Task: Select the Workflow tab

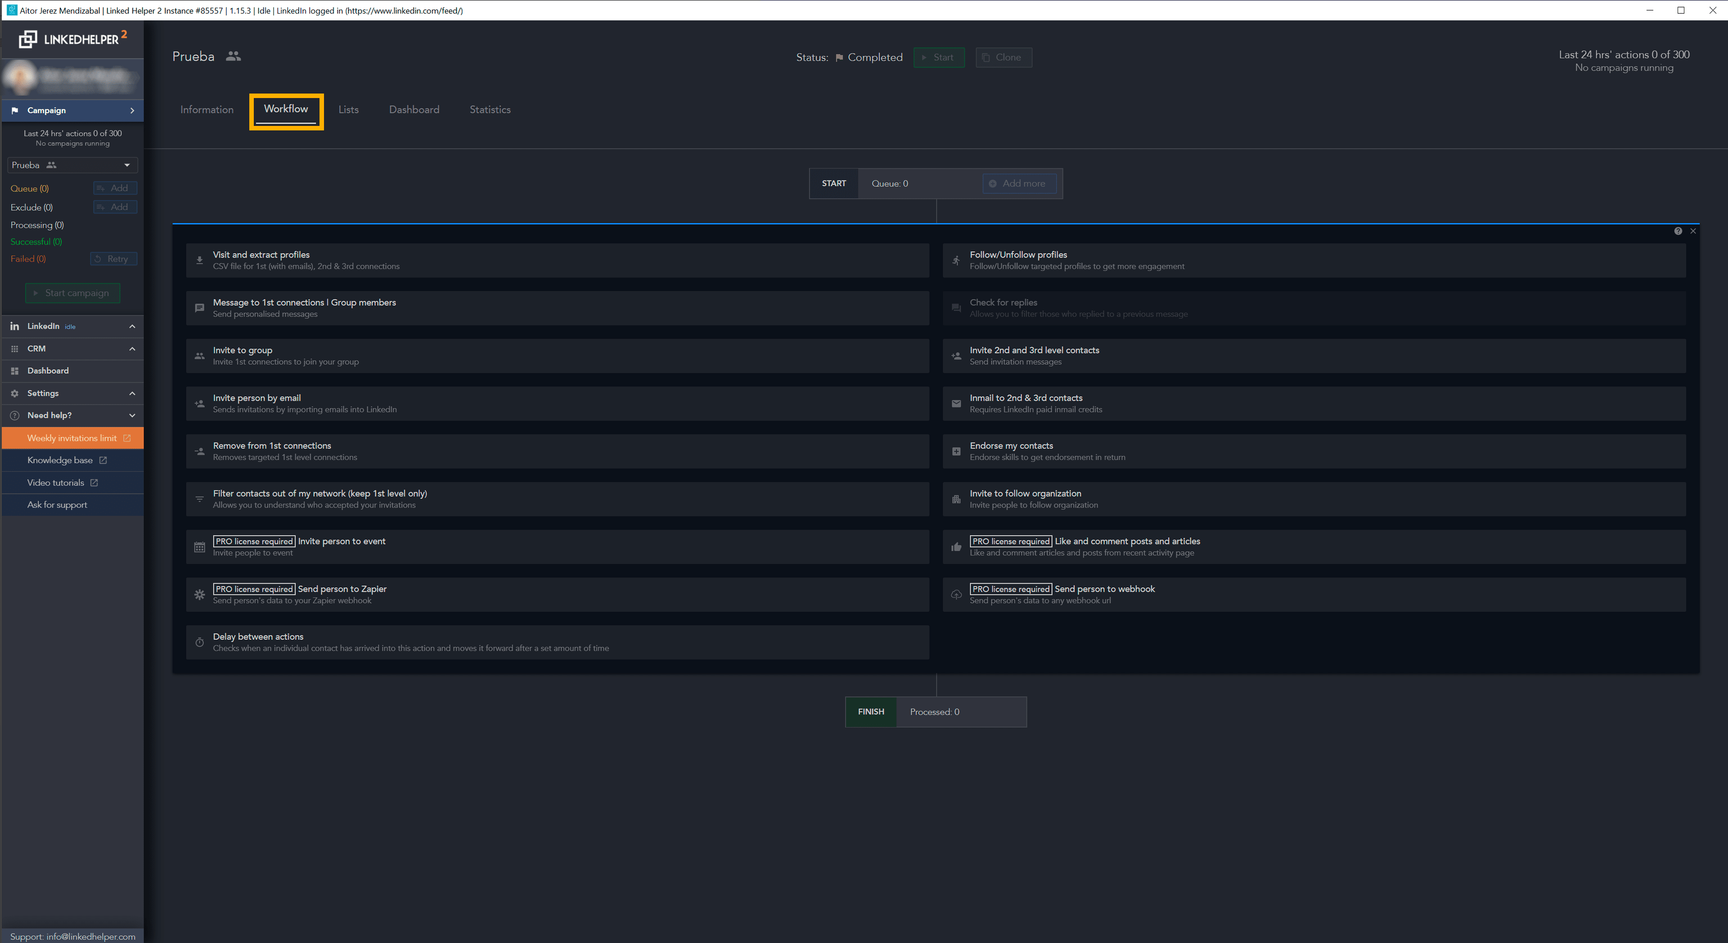Action: [x=286, y=108]
